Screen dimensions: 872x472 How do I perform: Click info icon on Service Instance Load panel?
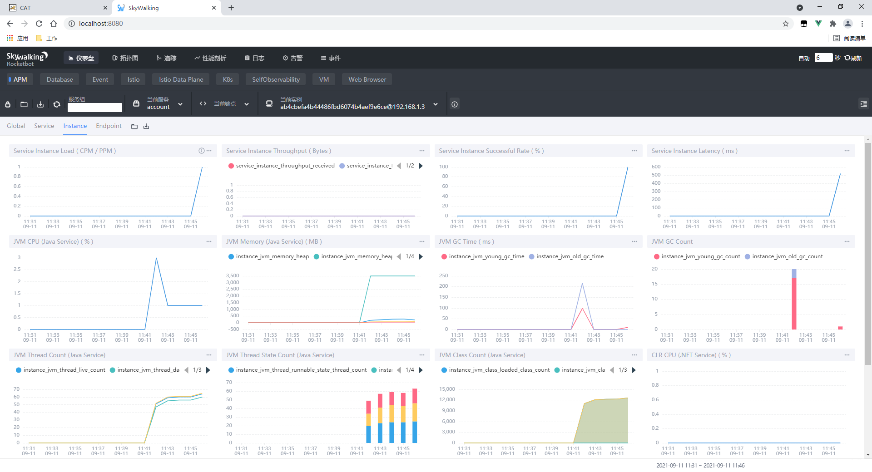point(201,151)
